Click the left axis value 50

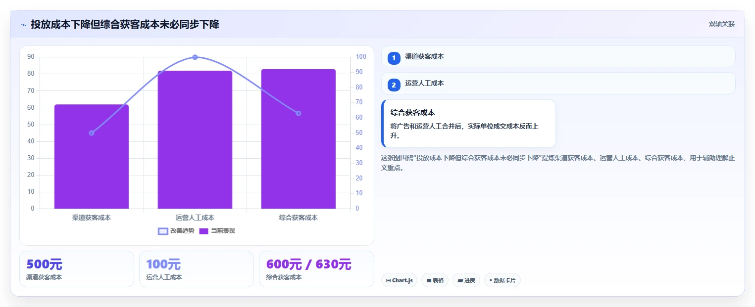pos(31,124)
